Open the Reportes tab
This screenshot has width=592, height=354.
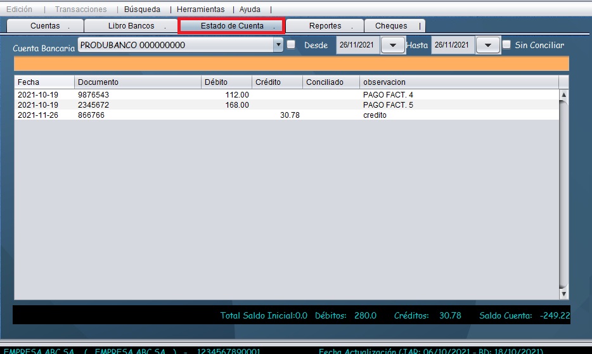pos(325,26)
